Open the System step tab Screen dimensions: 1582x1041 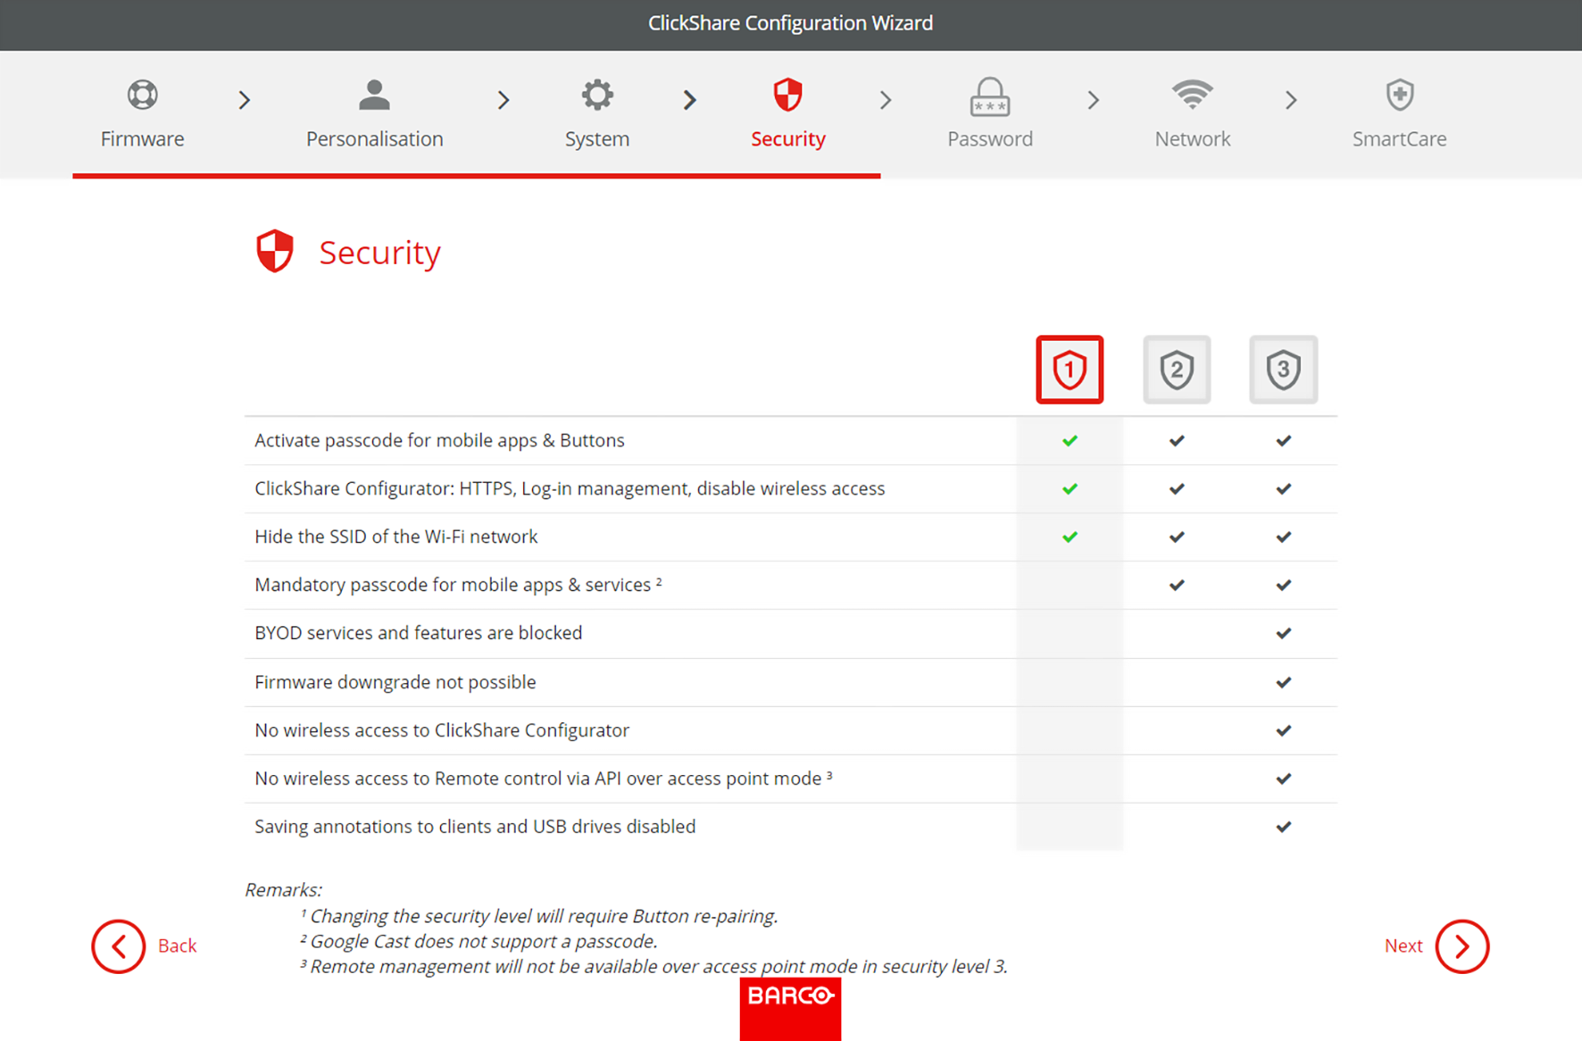click(597, 112)
